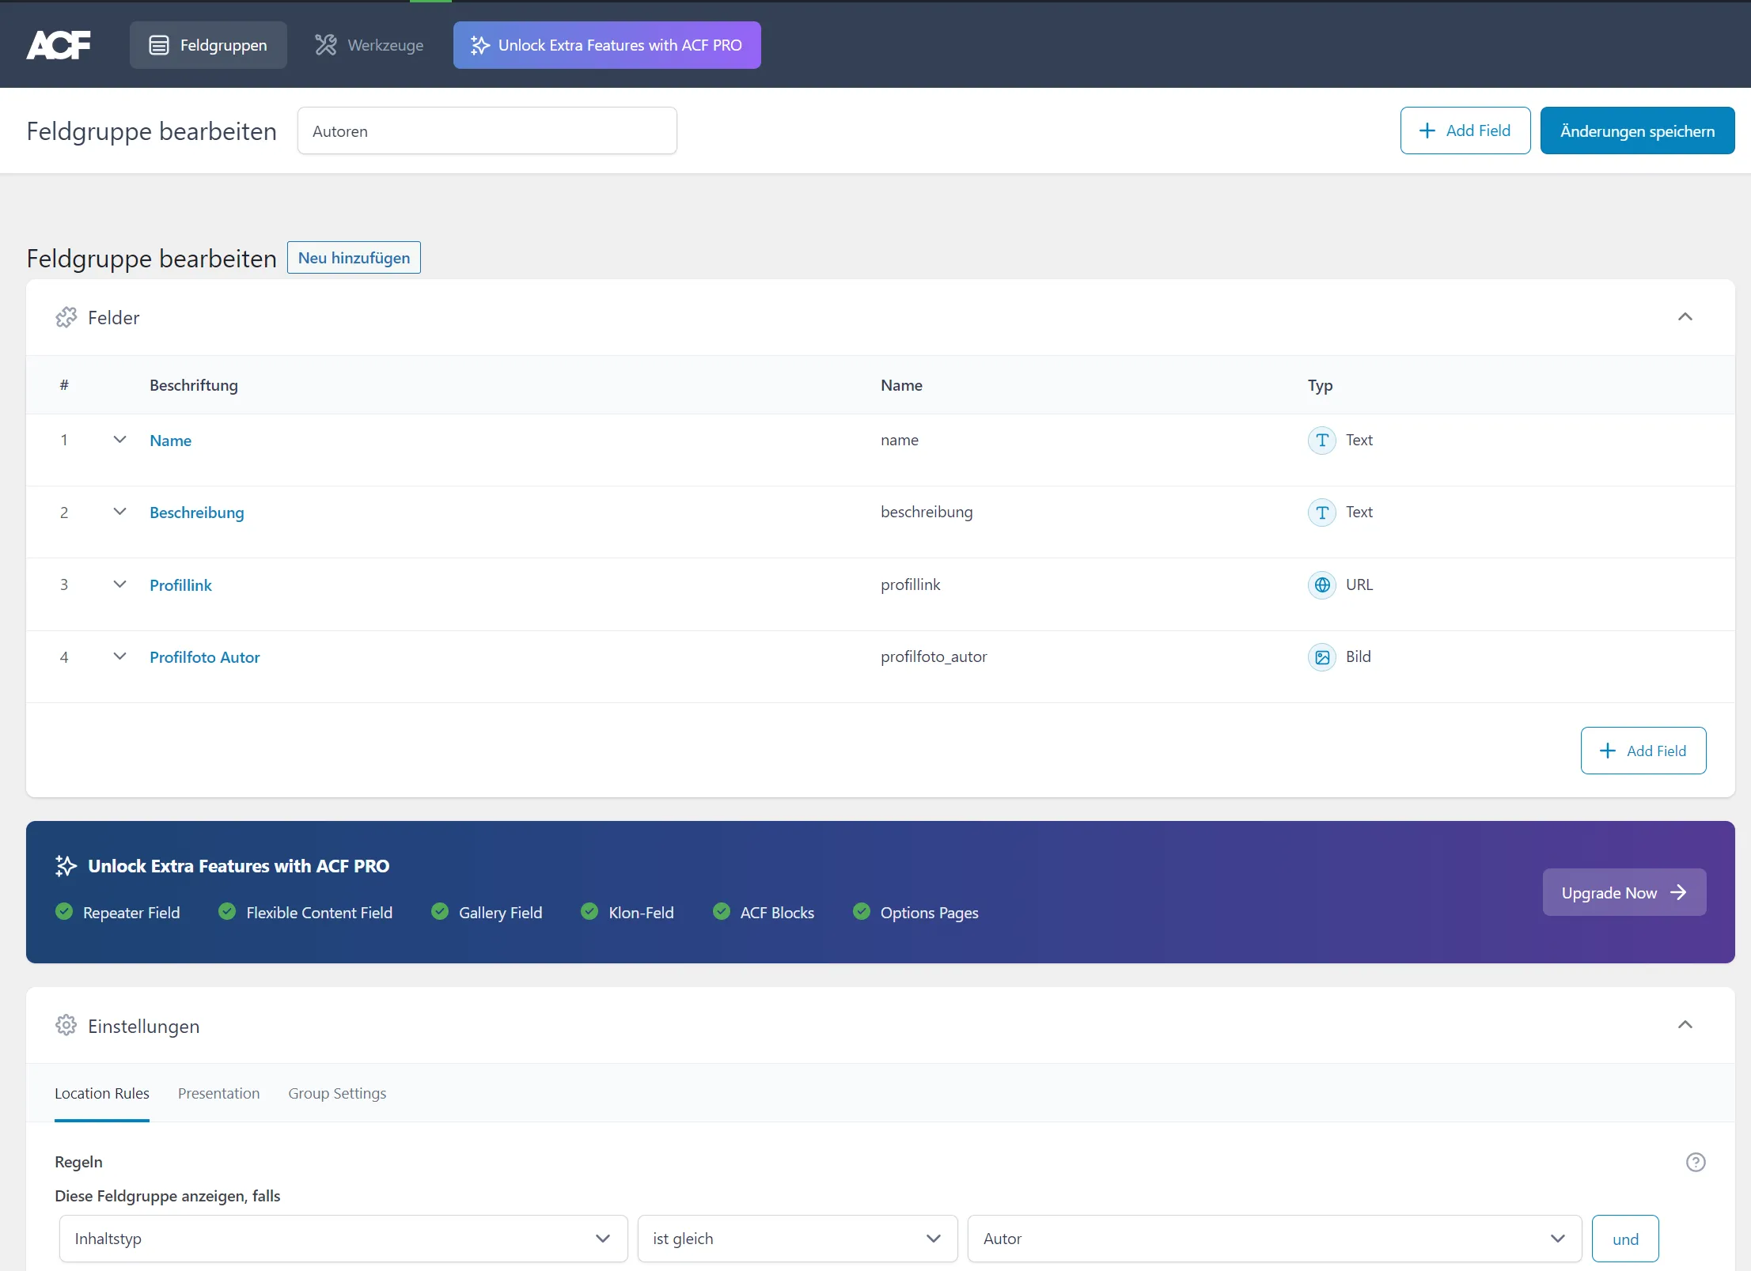Click the Beschriftung column header
The height and width of the screenshot is (1271, 1751).
pyautogui.click(x=194, y=385)
